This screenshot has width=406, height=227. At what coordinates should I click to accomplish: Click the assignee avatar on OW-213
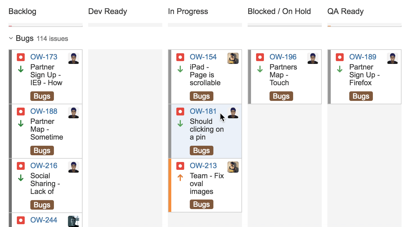point(233,167)
